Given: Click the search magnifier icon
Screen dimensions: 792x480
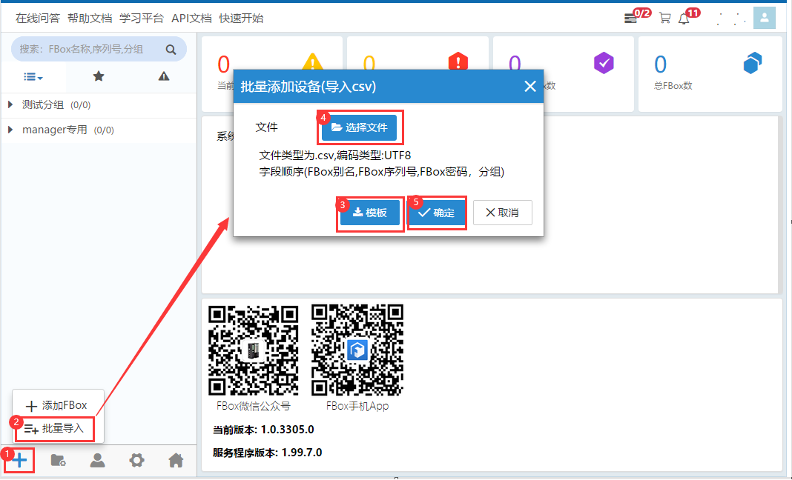Looking at the screenshot, I should coord(171,50).
